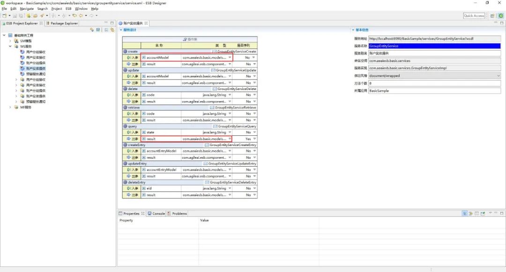Click the Quick Access field
Screen dimensions: 506x272
pos(474,15)
